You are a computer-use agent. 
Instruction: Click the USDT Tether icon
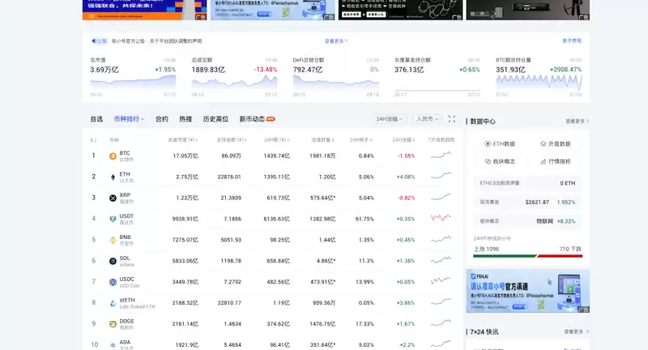pos(113,219)
